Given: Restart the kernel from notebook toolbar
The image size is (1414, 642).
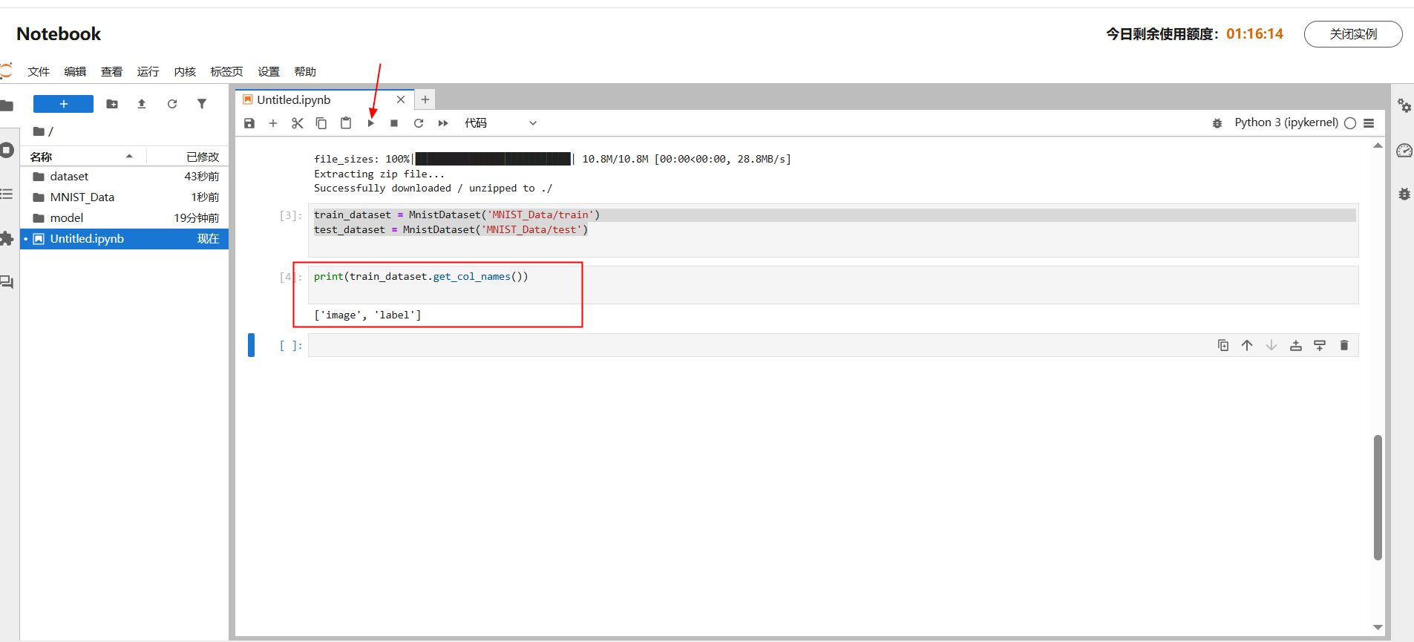Looking at the screenshot, I should click(x=419, y=123).
